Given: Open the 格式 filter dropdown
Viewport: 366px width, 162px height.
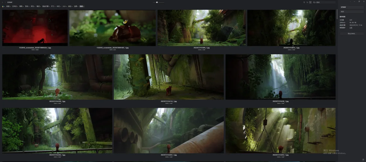Looking at the screenshot, I should coord(39,6).
